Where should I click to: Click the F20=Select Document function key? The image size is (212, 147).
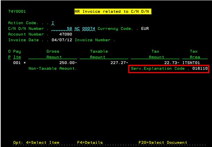(x=163, y=142)
